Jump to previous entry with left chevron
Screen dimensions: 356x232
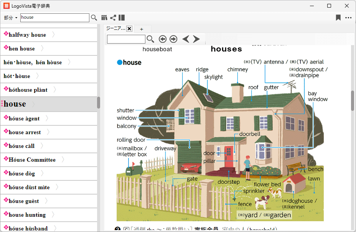(186, 39)
